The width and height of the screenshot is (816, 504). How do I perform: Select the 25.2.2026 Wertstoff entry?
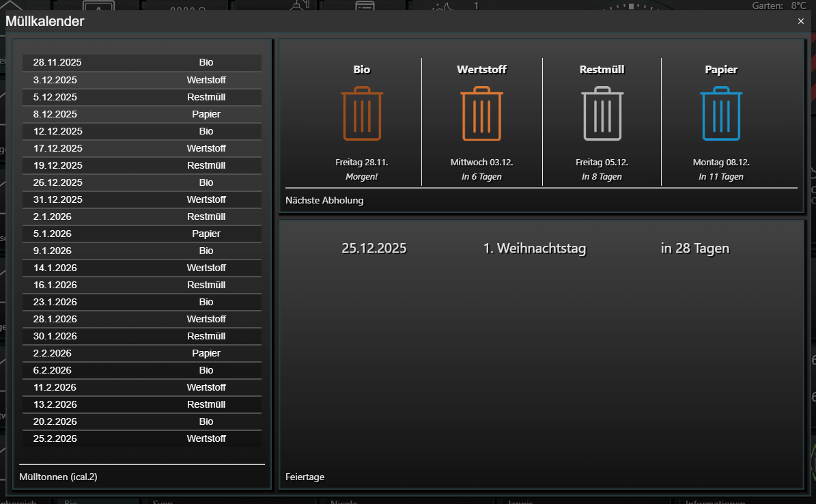pyautogui.click(x=142, y=438)
